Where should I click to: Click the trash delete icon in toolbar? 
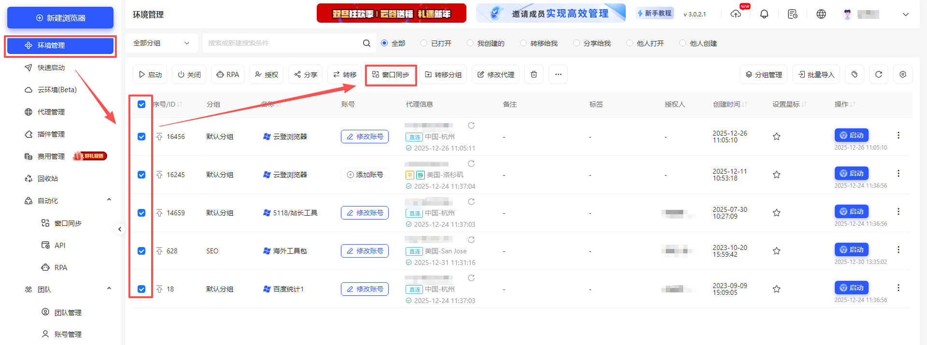534,74
